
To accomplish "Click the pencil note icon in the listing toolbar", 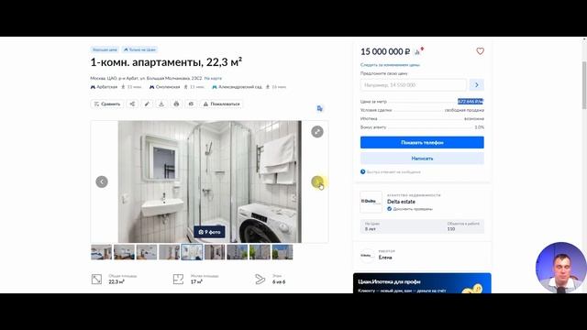I will click(147, 104).
